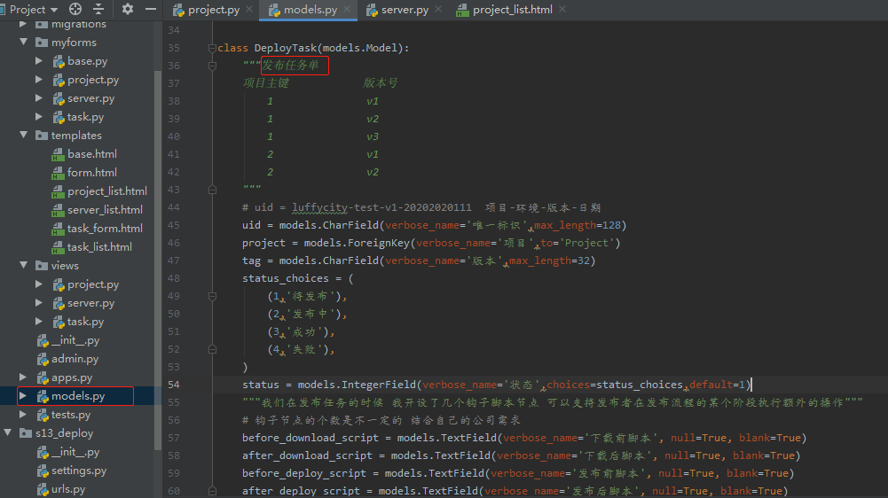Expand server.py arrow under myforms
The width and height of the screenshot is (888, 498).
(39, 97)
